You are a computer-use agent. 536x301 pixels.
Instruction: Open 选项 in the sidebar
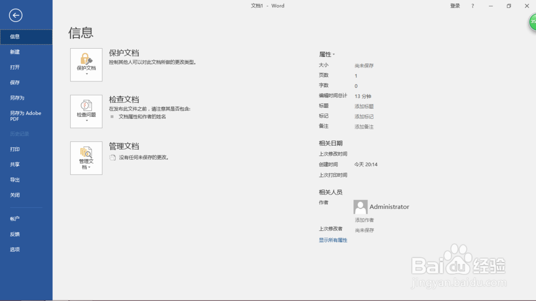[26, 250]
